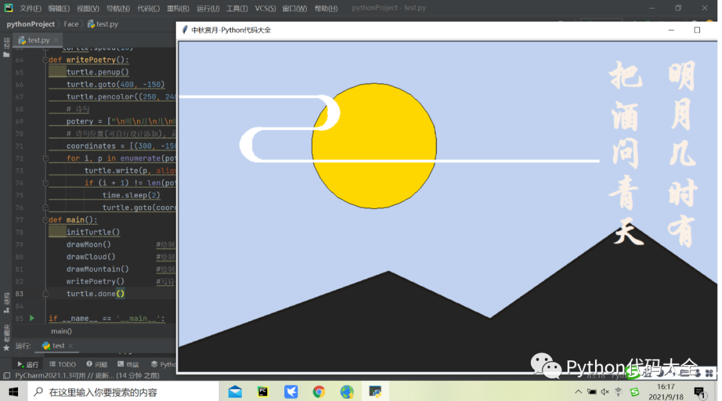Click on 'drawMoon()' code line

88,244
